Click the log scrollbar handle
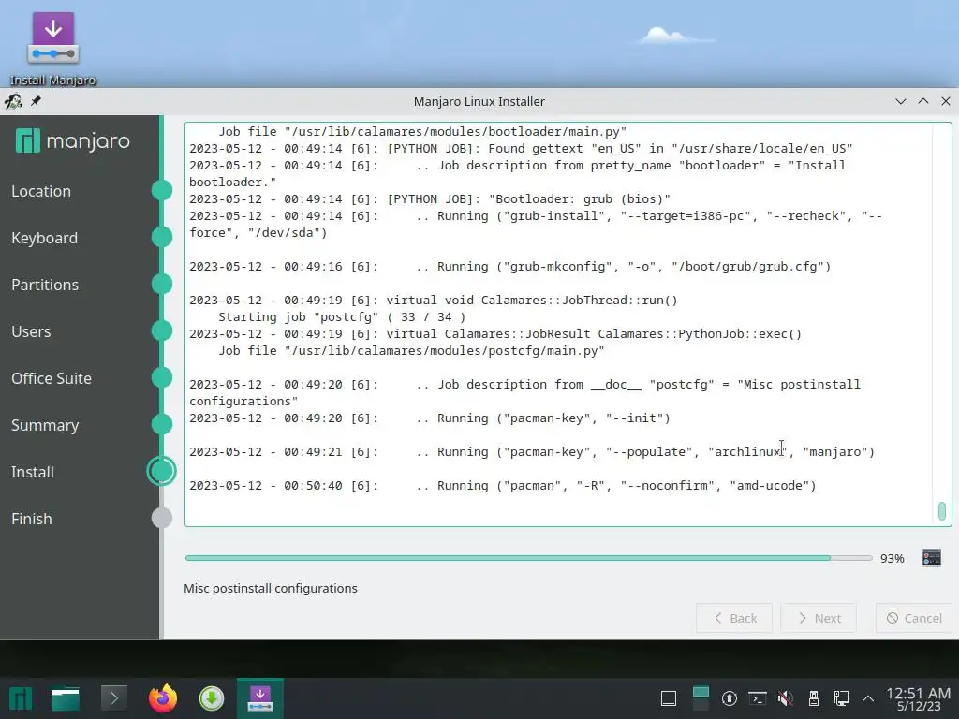 pyautogui.click(x=942, y=511)
